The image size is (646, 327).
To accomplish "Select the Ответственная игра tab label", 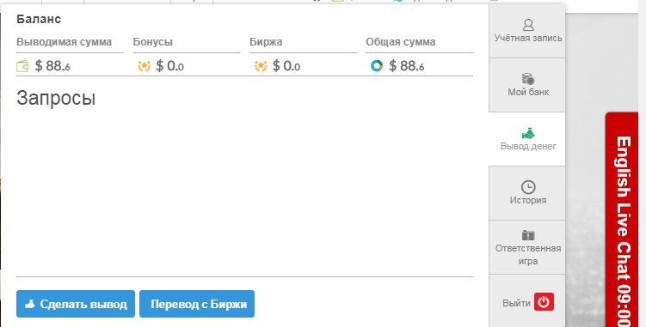I will click(528, 255).
